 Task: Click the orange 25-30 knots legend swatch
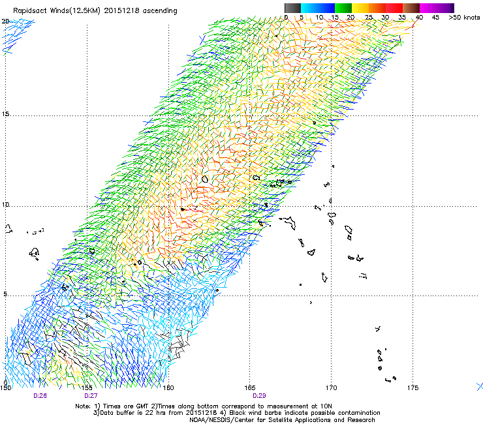coord(377,8)
